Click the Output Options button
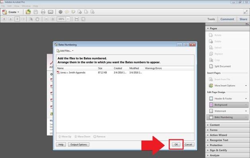Screen dimensions: 250x158 pos(78,145)
